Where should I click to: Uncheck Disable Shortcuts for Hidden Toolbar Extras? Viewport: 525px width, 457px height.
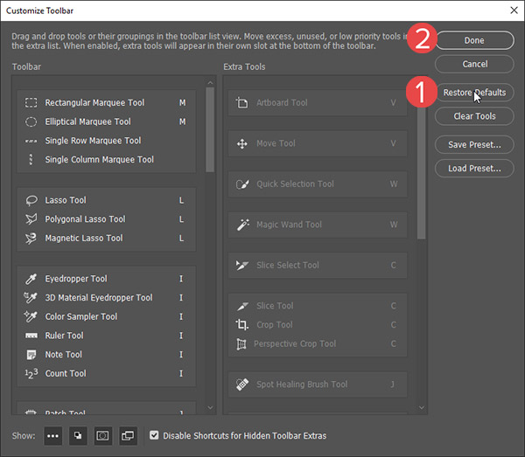155,435
